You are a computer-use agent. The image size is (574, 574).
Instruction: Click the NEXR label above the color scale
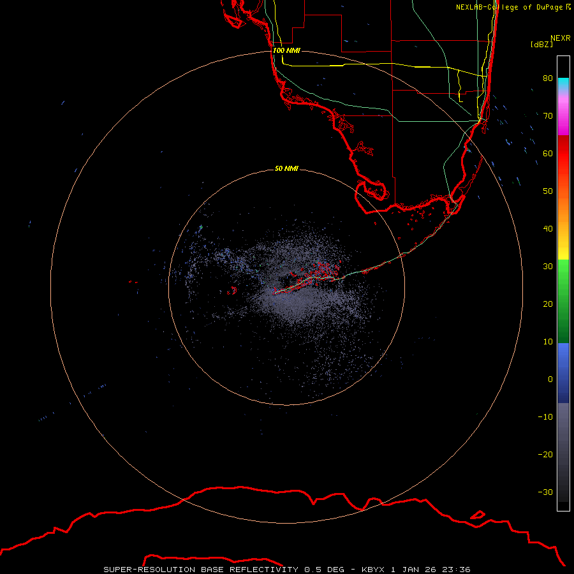click(x=560, y=38)
